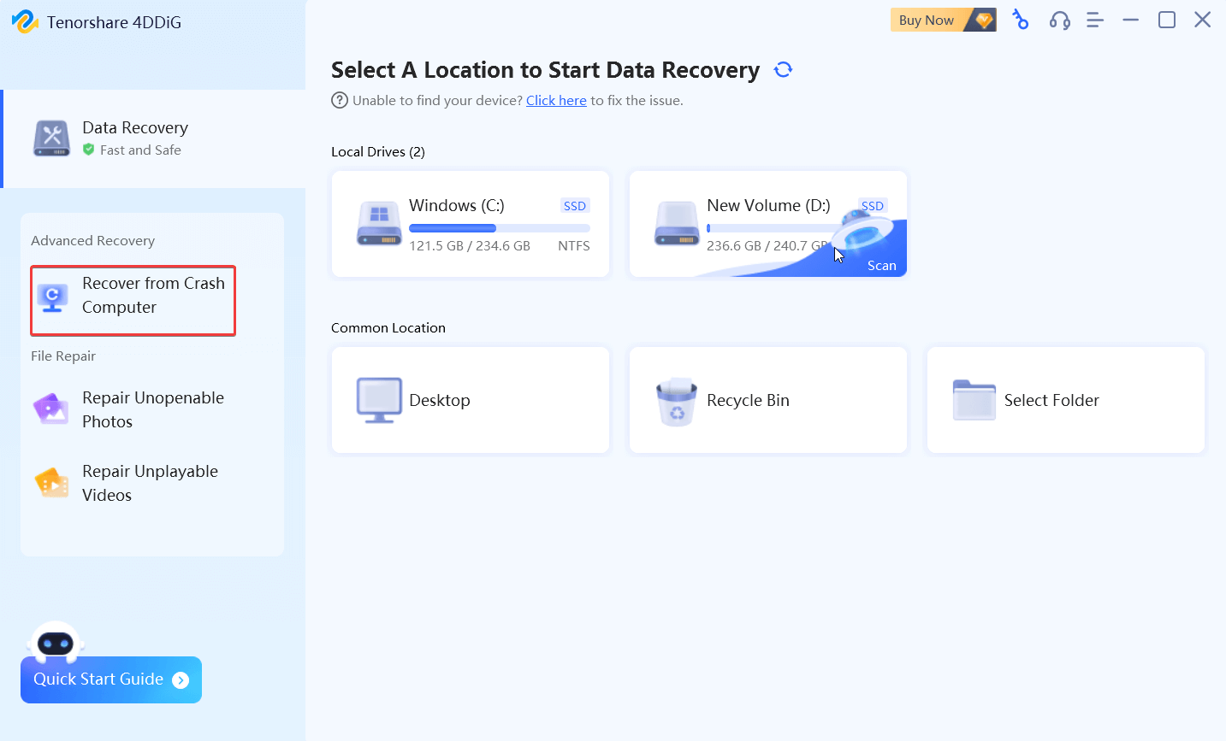Image resolution: width=1226 pixels, height=741 pixels.
Task: Select the Windows (C:) drive card
Action: point(471,224)
